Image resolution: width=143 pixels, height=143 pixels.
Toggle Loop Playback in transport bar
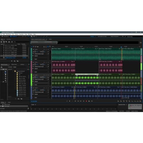pyautogui.click(x=89, y=101)
